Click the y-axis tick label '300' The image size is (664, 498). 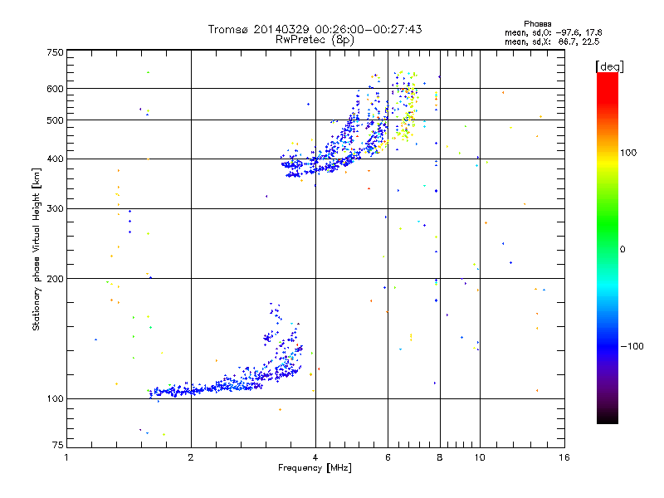(55, 209)
